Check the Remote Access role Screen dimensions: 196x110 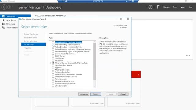(53, 79)
